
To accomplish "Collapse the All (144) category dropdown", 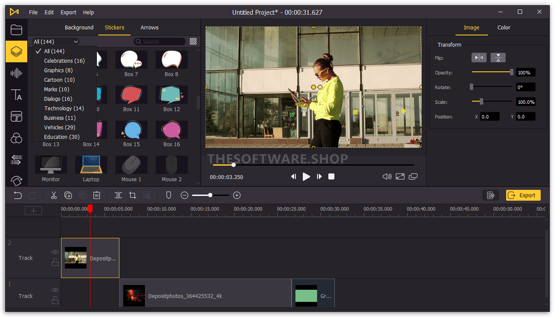I will (x=56, y=42).
